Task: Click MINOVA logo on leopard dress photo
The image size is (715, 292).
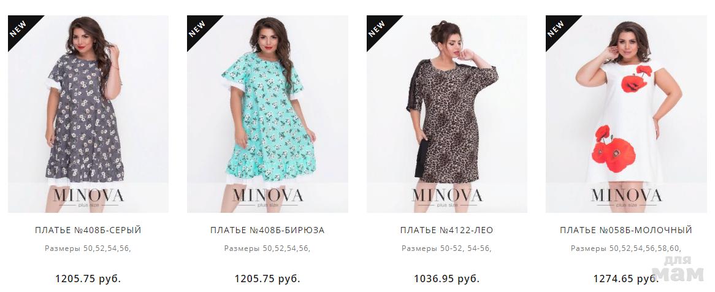Action: [x=447, y=198]
